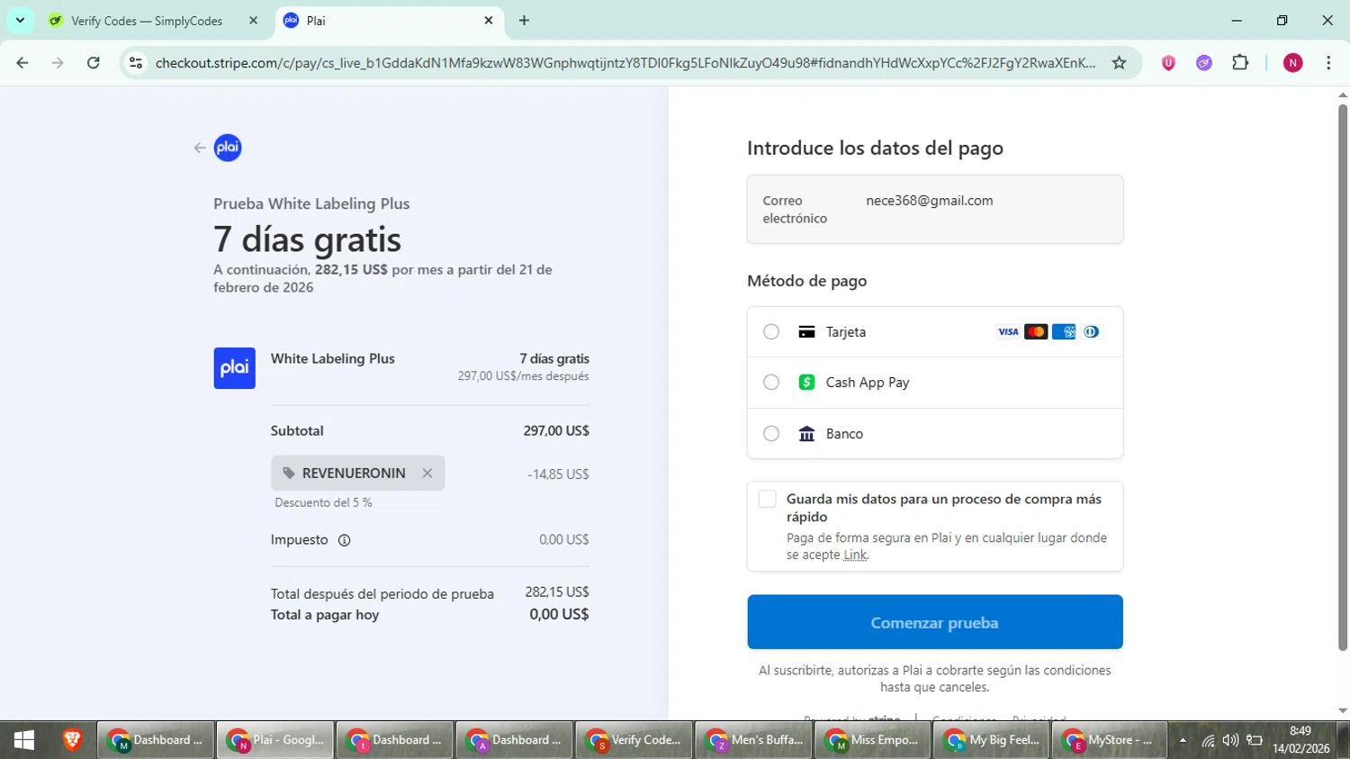Open the red shield extension

(x=1168, y=63)
